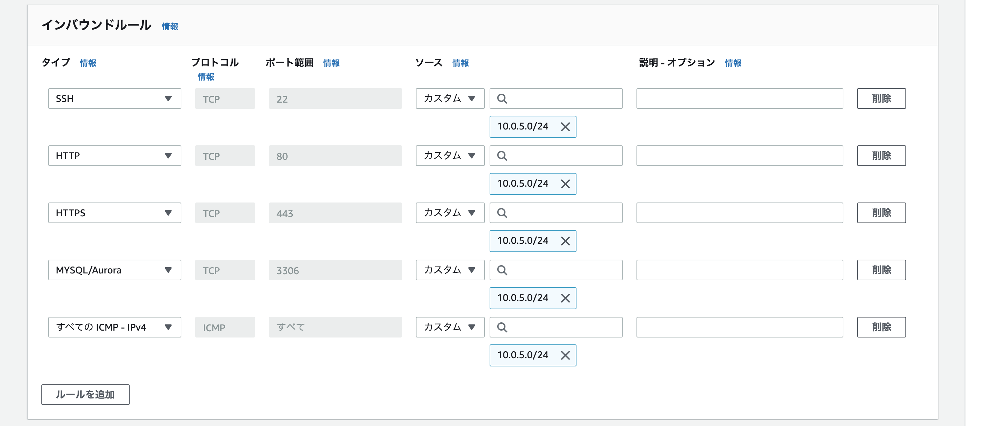Remove the 10.0.5.0/24 chip from the MYSQL/Aurora rule

click(565, 298)
